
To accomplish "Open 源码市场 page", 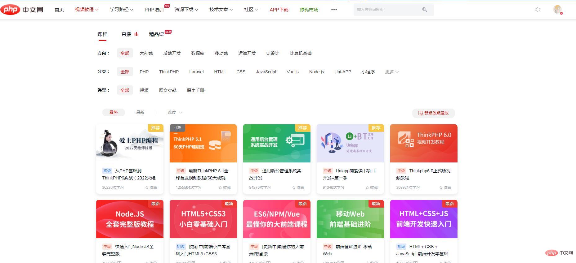I will [309, 10].
